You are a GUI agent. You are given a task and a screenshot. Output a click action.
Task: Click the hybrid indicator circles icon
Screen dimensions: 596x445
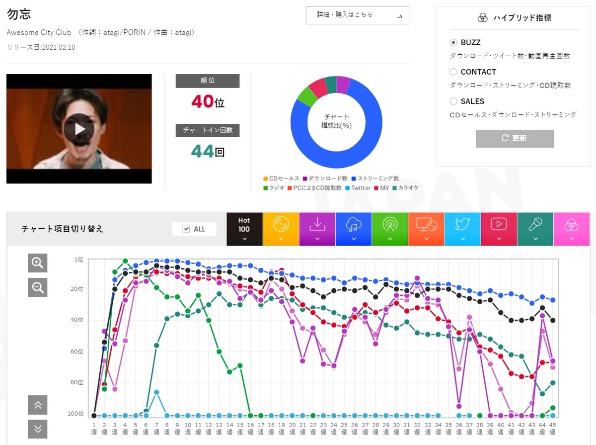(x=482, y=18)
